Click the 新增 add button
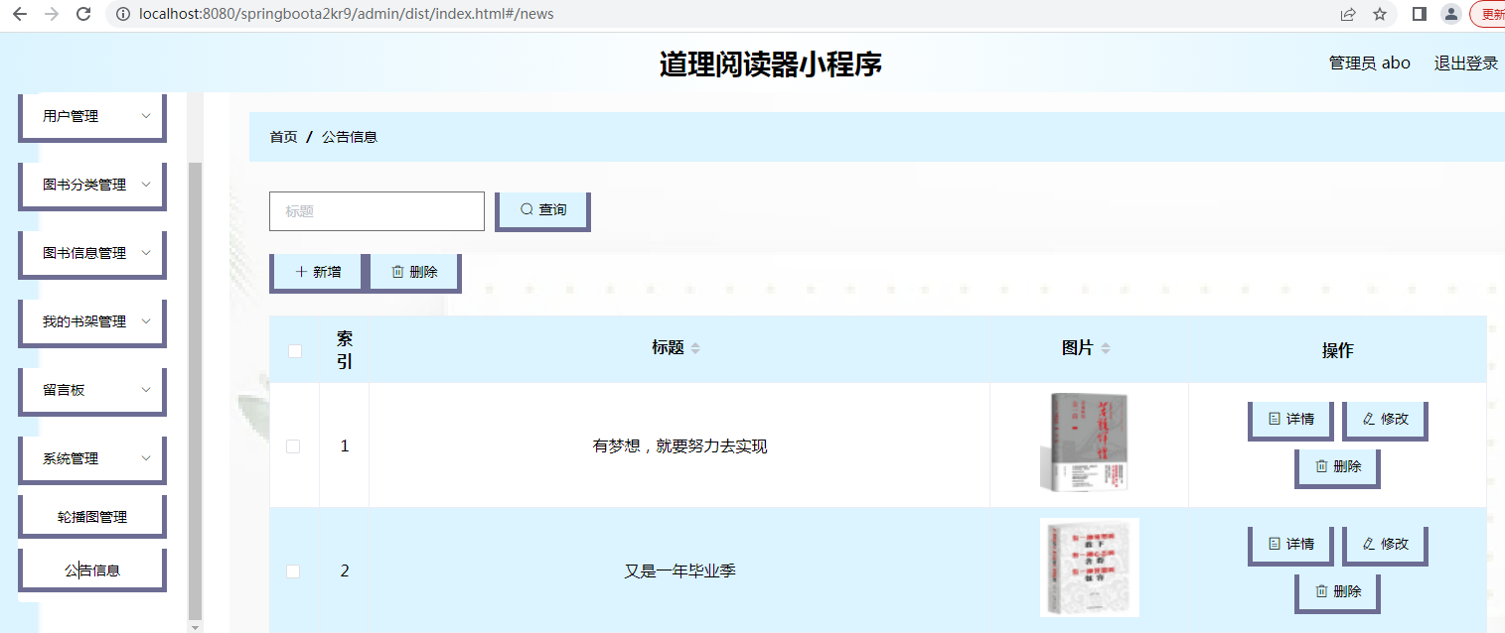 click(318, 272)
